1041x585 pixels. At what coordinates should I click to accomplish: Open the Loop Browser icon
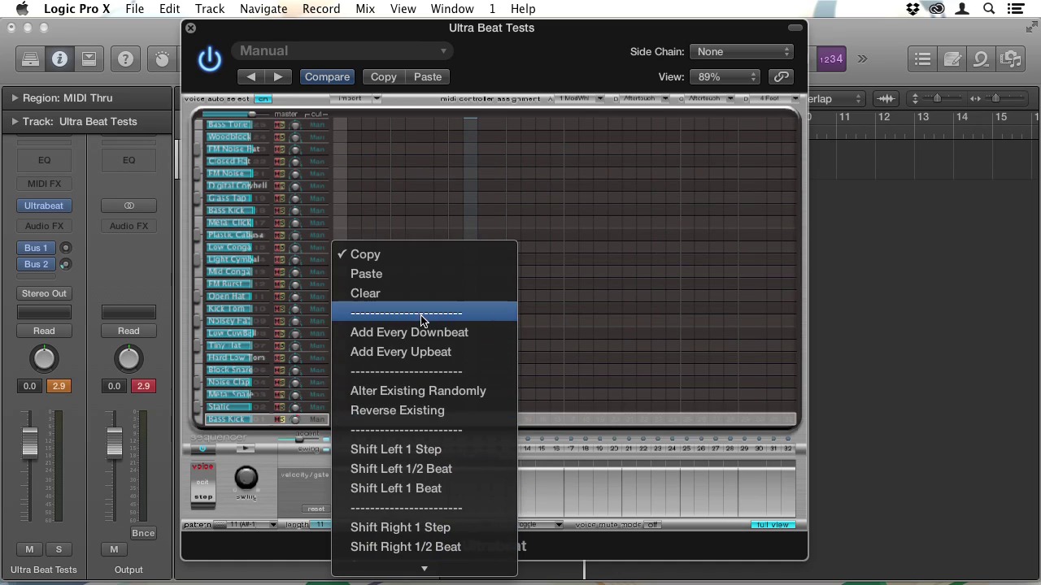[982, 58]
